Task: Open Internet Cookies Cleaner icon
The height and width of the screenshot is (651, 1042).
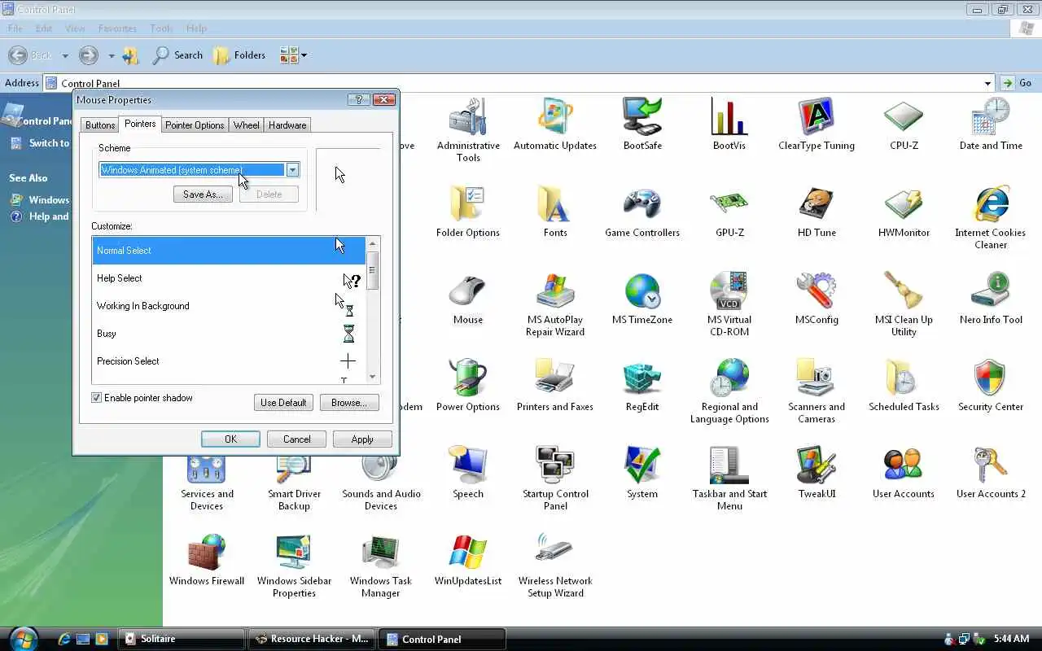Action: (x=991, y=205)
